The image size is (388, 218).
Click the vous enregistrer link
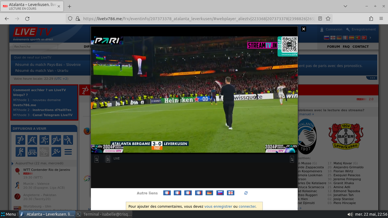click(x=218, y=206)
